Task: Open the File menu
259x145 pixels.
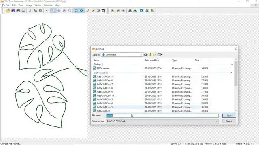Action: 8,5
